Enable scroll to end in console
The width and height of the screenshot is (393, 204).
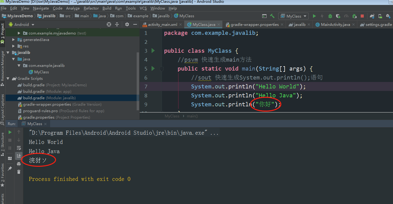tap(18, 155)
